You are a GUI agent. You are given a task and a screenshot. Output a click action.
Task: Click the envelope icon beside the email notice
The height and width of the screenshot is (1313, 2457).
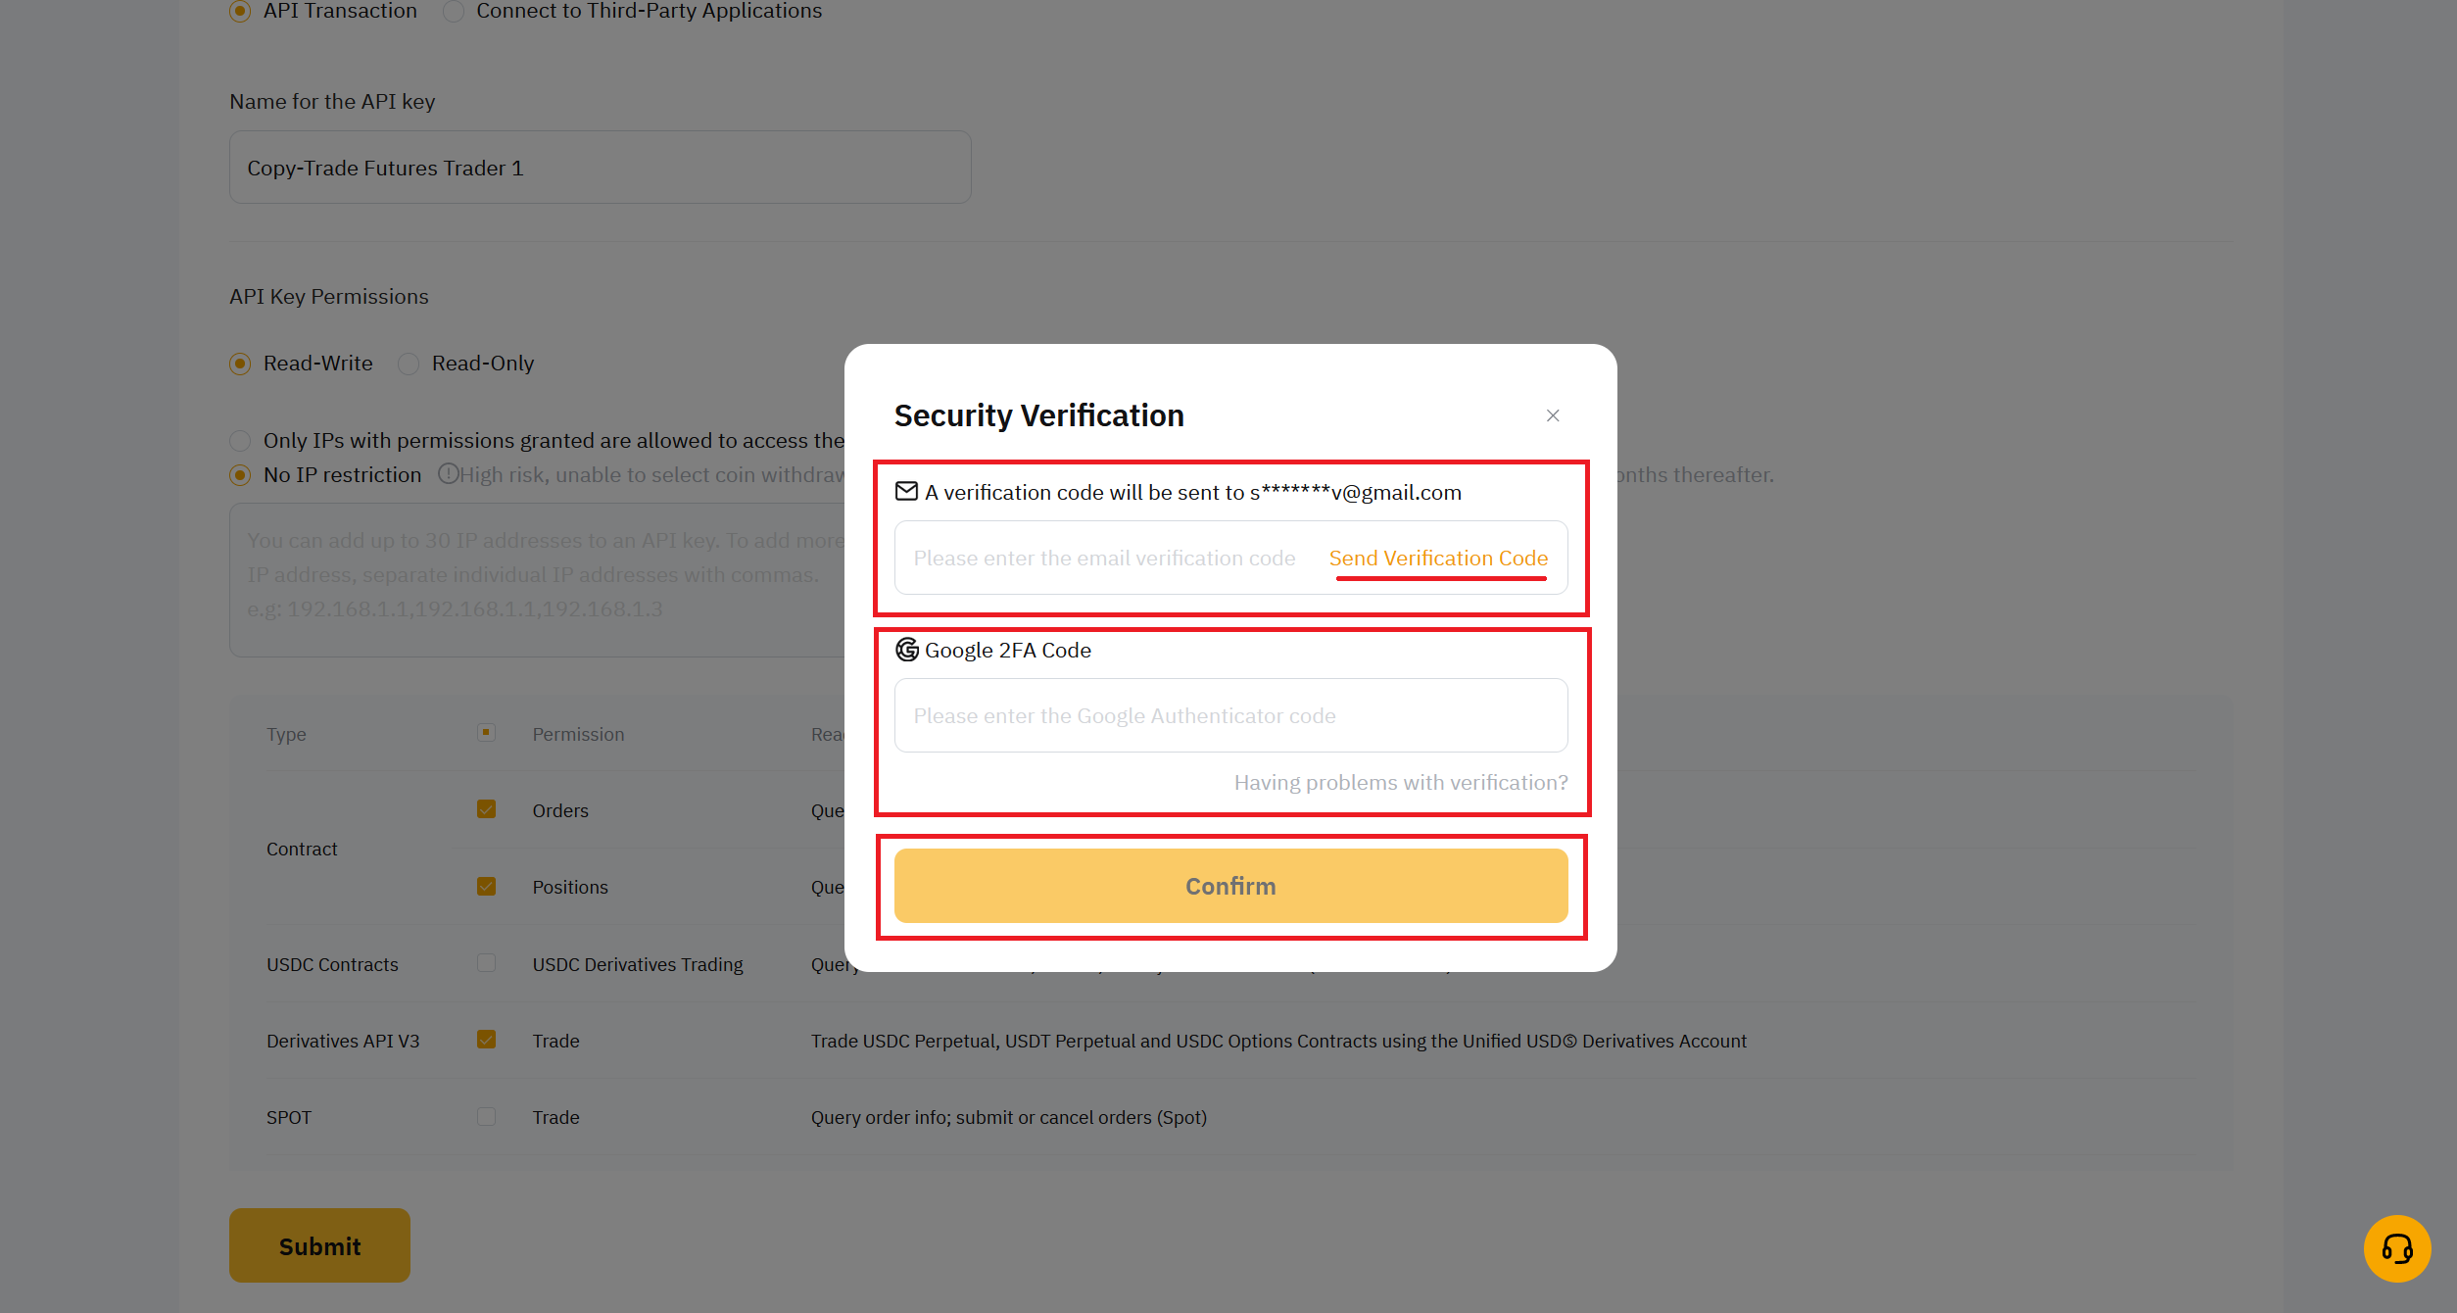coord(906,491)
